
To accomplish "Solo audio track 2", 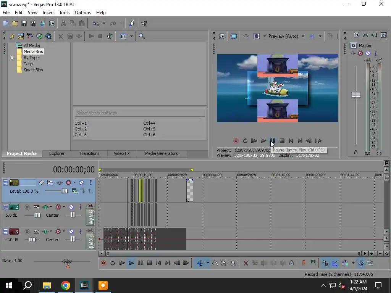I will (80, 207).
